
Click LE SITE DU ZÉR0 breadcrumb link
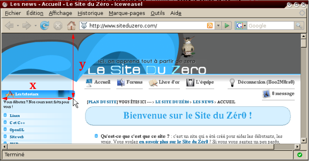[172, 102]
